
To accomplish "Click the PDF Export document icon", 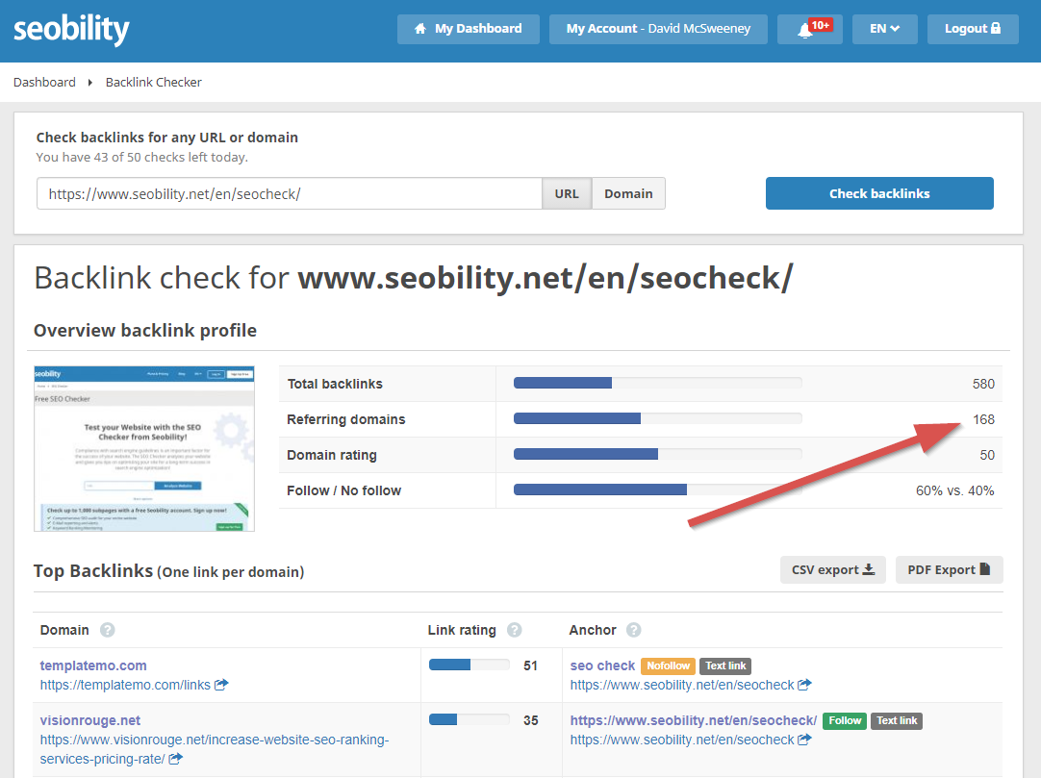I will 983,568.
